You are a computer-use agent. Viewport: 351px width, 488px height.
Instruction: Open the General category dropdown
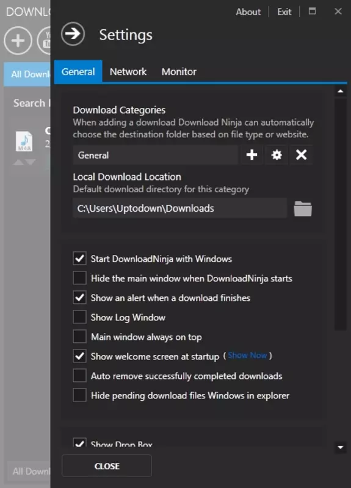[x=156, y=155]
